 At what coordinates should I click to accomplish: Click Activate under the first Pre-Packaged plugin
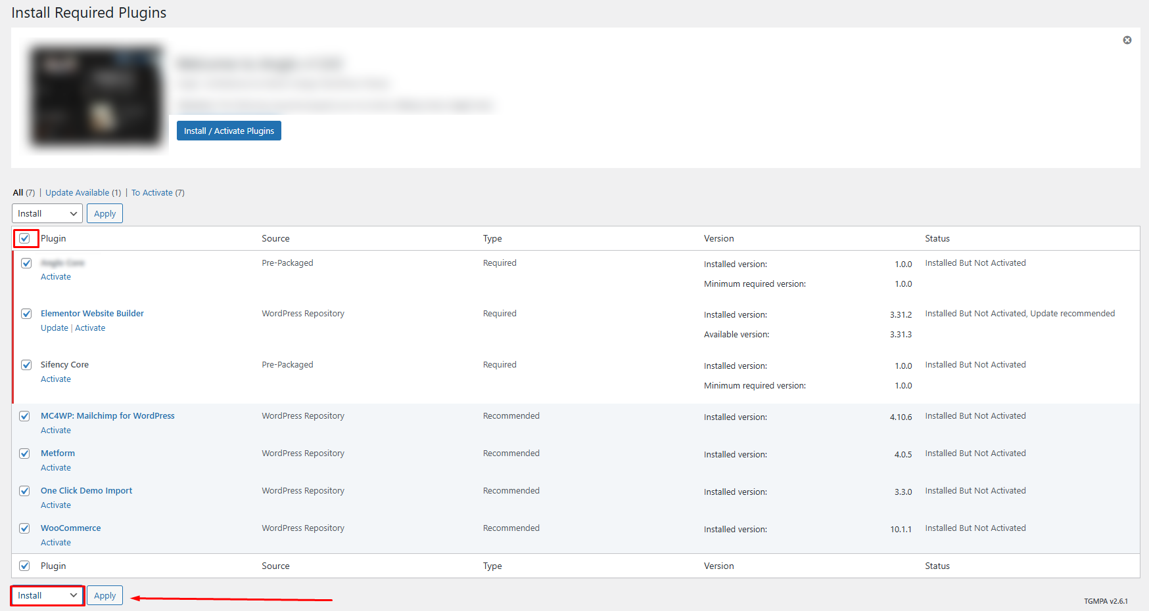pyautogui.click(x=56, y=277)
